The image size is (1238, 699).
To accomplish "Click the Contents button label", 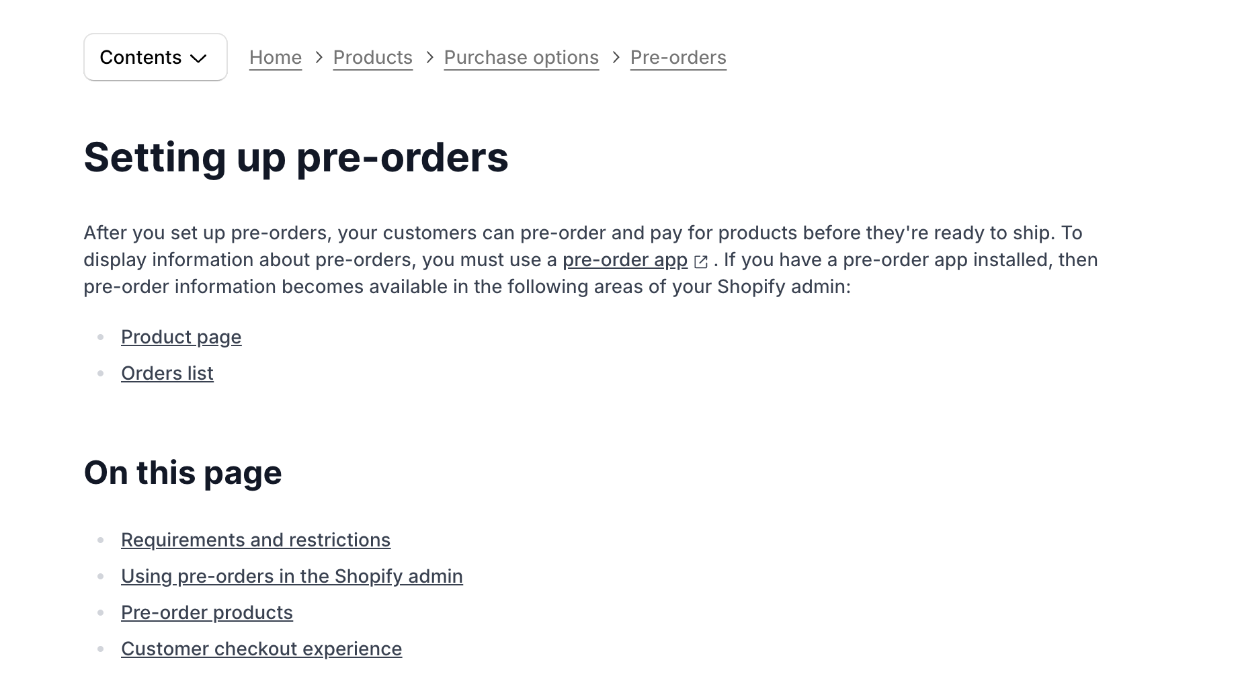I will (140, 57).
